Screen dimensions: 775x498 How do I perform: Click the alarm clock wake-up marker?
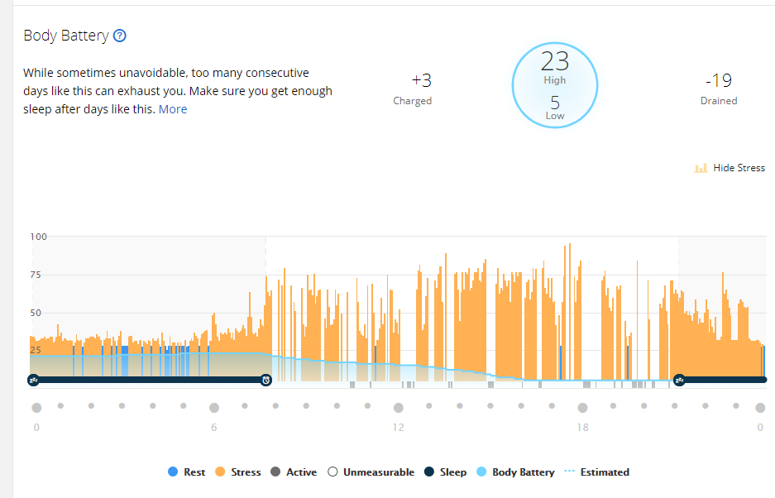(x=266, y=380)
